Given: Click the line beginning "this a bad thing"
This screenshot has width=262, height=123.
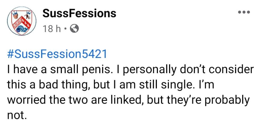Looking at the screenshot, I should coord(111,85).
